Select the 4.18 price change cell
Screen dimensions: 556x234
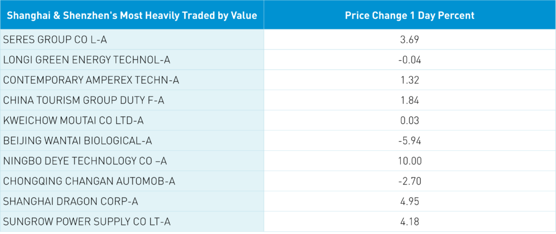point(410,222)
